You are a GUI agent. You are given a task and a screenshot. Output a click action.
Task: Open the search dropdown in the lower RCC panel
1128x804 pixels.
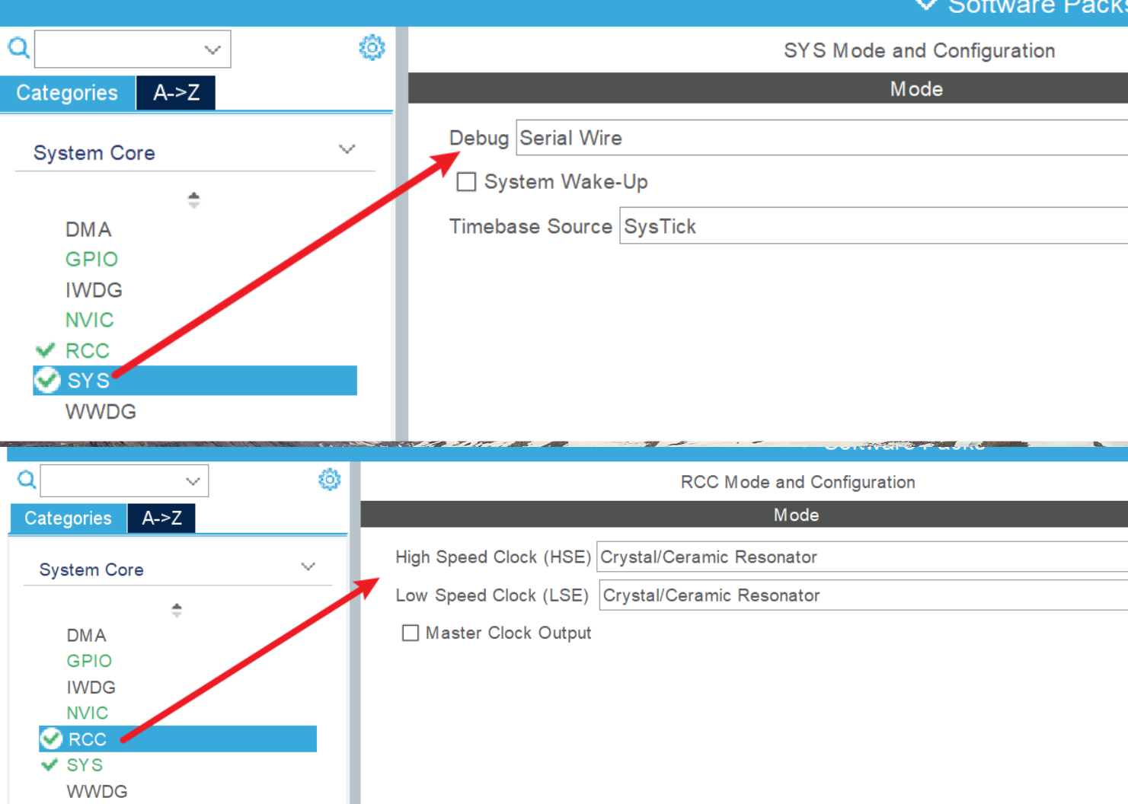pyautogui.click(x=193, y=481)
